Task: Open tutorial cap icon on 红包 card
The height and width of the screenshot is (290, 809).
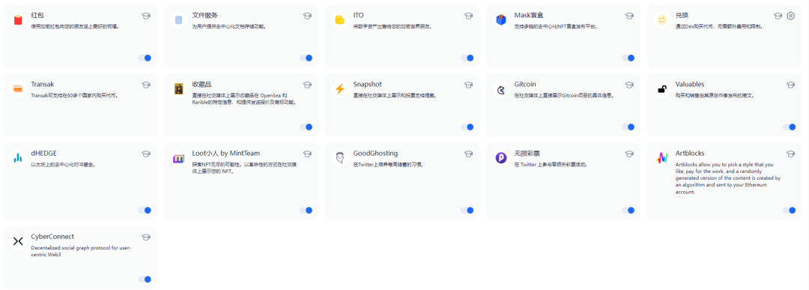Action: pos(146,16)
